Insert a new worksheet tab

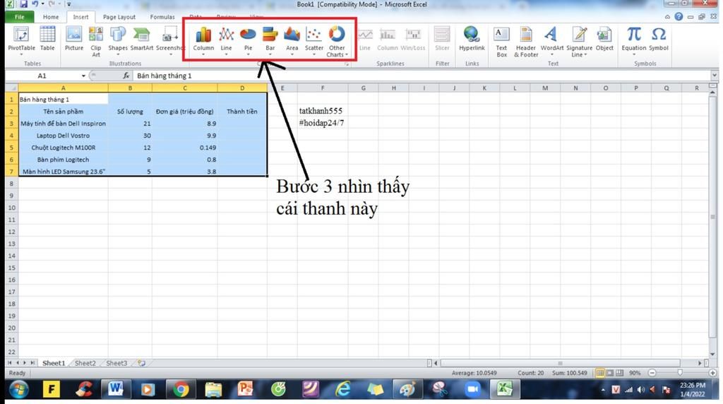coord(141,363)
